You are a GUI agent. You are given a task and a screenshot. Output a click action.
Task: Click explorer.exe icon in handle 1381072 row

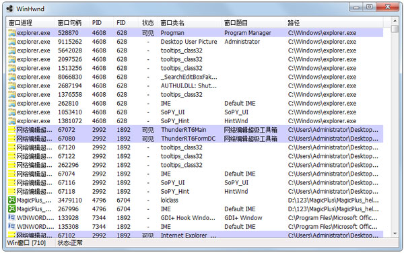pos(12,121)
